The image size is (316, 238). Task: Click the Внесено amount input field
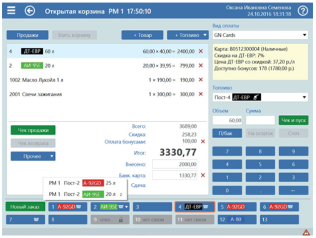point(175,164)
